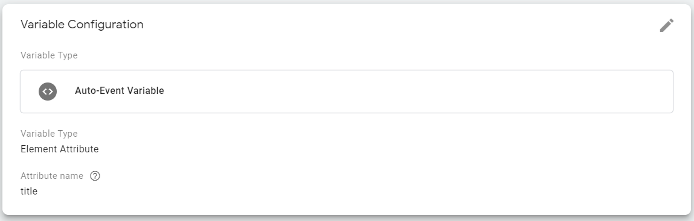This screenshot has height=221, width=694.
Task: Select the Element Attribute value
Action: pos(60,149)
